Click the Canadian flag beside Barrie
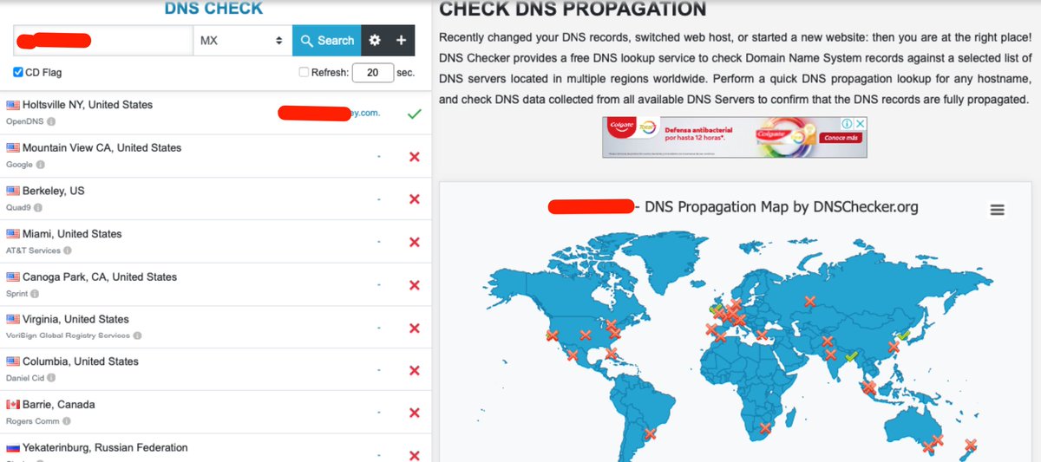 pos(13,405)
